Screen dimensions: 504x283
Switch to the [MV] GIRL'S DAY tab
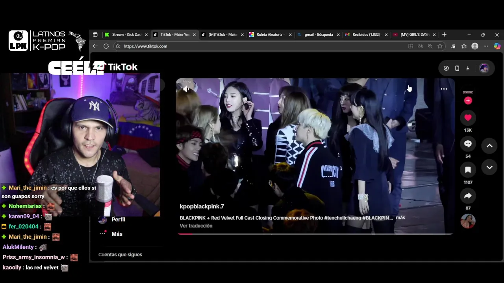[x=414, y=35]
